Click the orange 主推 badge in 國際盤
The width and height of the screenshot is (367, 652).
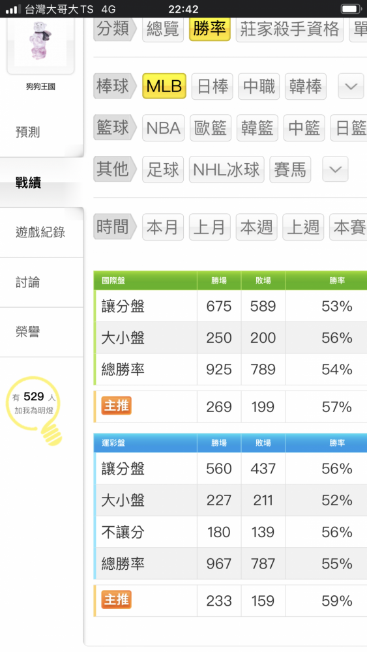point(117,406)
